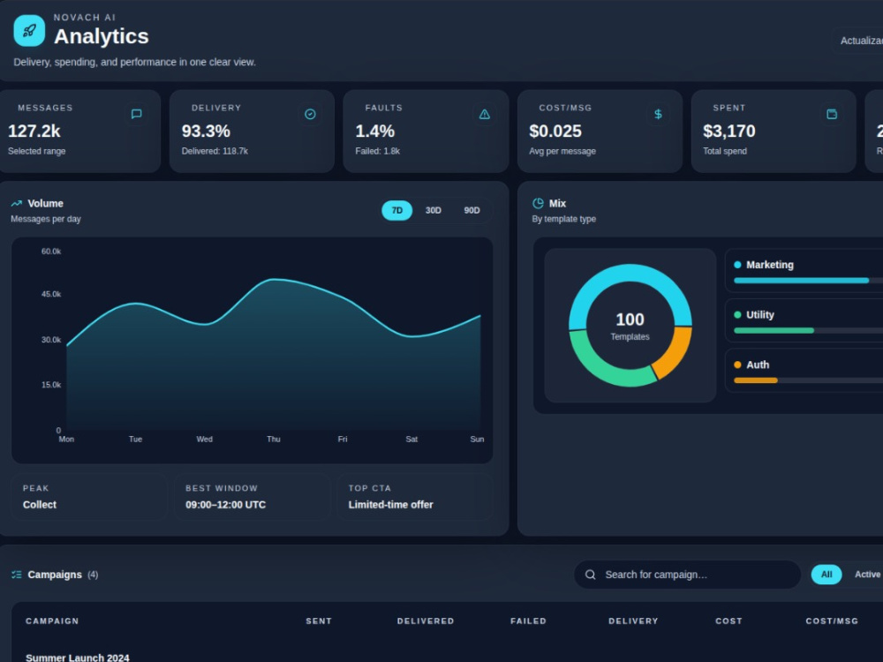Switch volume chart to 30D
Screen dimensions: 883x662
pyautogui.click(x=433, y=211)
